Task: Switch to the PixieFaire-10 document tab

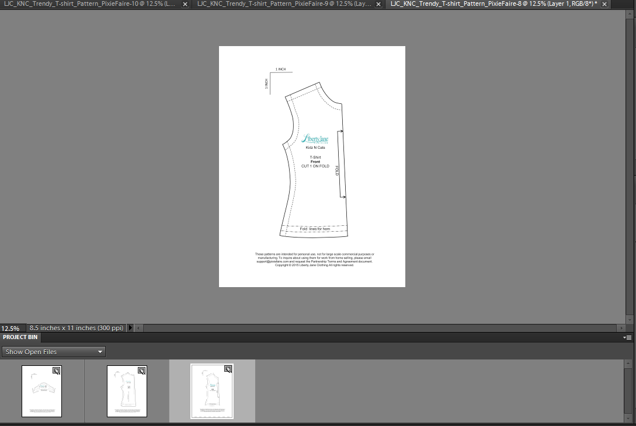Action: pos(88,4)
